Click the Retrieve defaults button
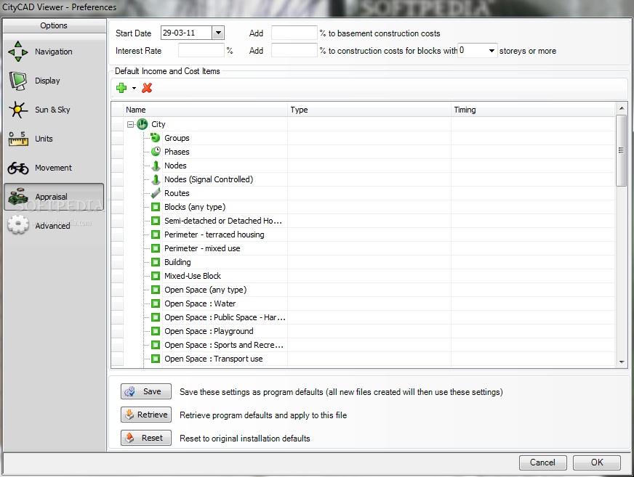Screen dimensions: 634x477 click(x=146, y=415)
